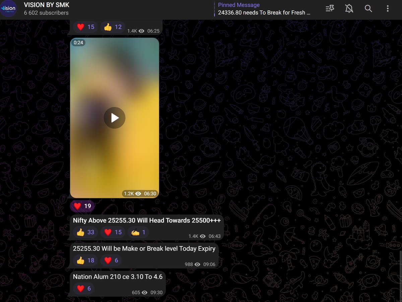Click the 09:30 message timestamp
Viewport: 402px width, 302px height.
pos(156,293)
